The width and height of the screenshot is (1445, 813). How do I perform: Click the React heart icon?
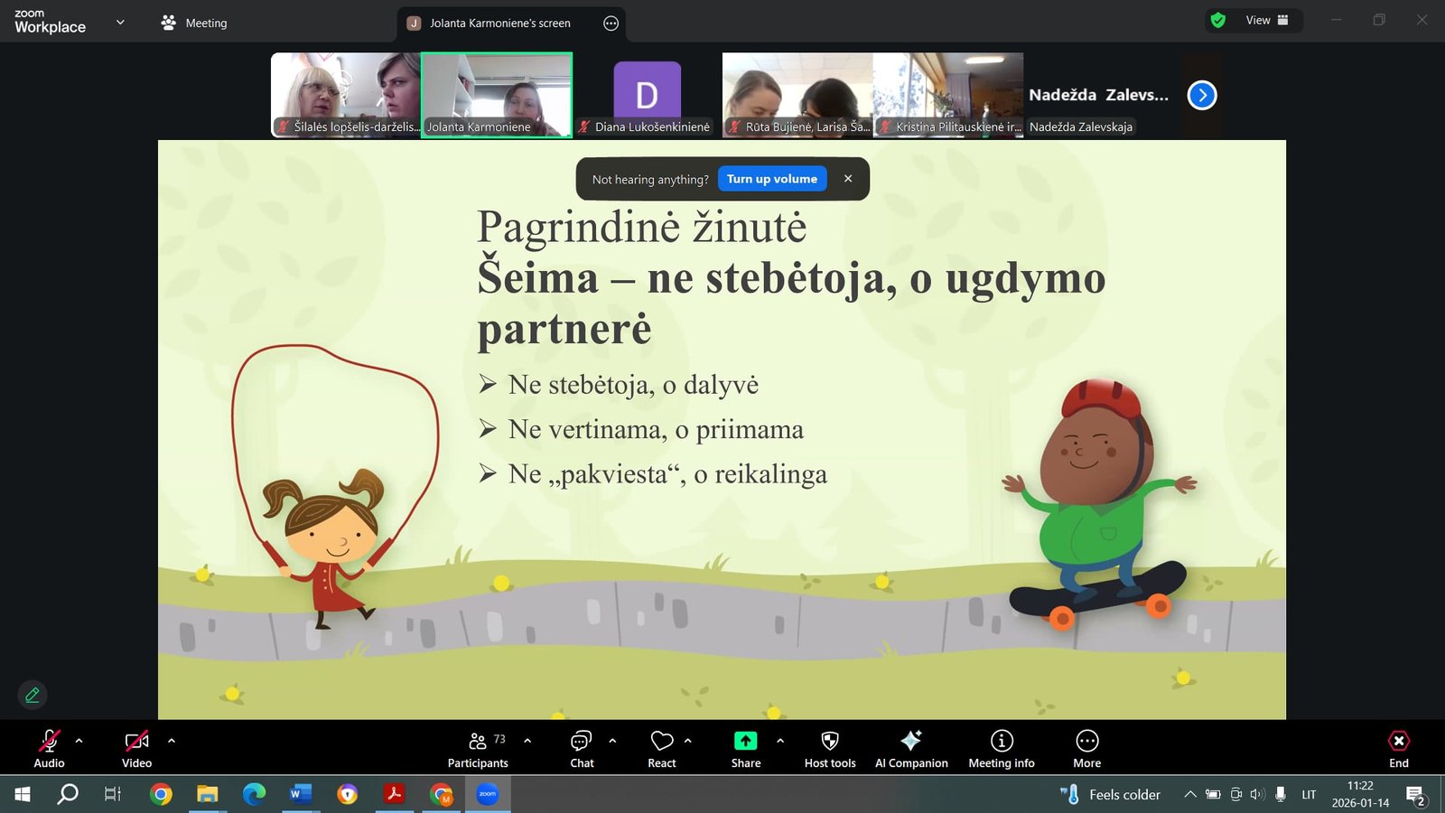pyautogui.click(x=661, y=749)
